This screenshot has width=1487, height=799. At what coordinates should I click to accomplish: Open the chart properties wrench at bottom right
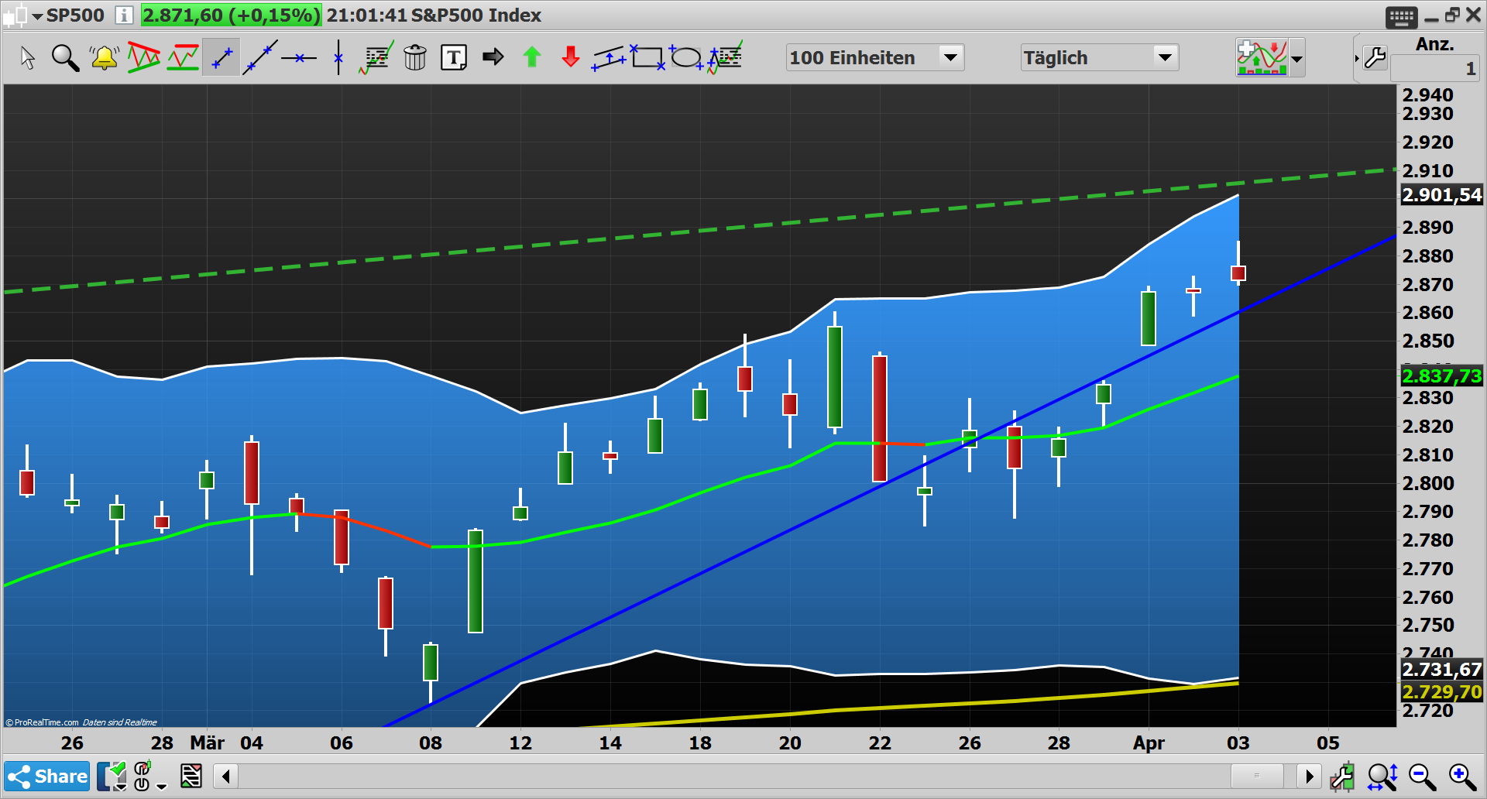1342,777
